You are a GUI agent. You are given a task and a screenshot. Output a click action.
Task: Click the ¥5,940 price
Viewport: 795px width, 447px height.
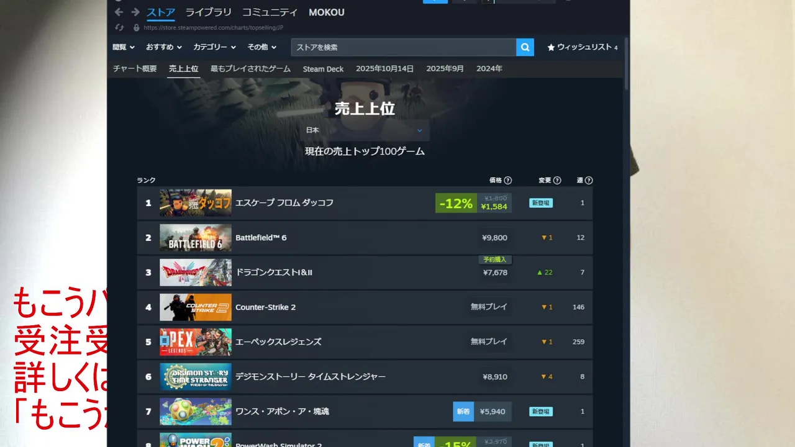pos(493,412)
